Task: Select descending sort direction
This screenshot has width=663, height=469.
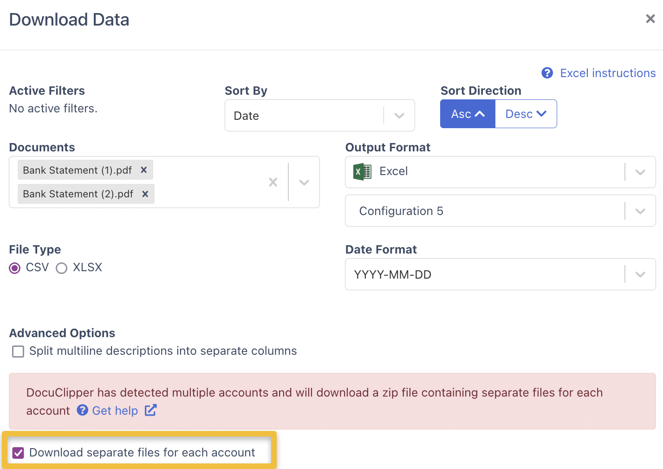Action: pyautogui.click(x=526, y=114)
